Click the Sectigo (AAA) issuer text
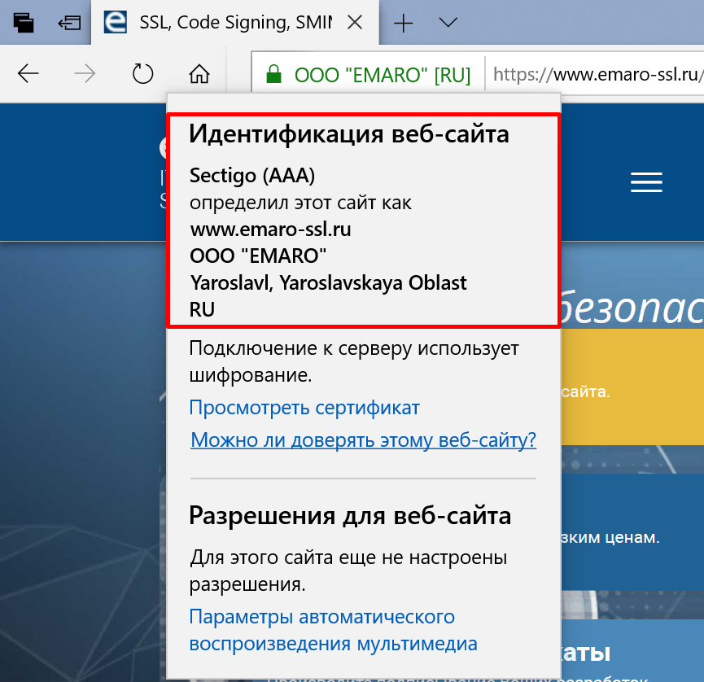This screenshot has width=704, height=682. pyautogui.click(x=252, y=176)
